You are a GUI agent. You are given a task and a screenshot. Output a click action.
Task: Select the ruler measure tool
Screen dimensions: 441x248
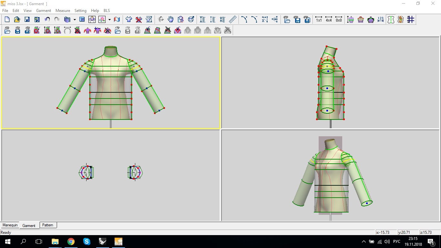pyautogui.click(x=232, y=20)
